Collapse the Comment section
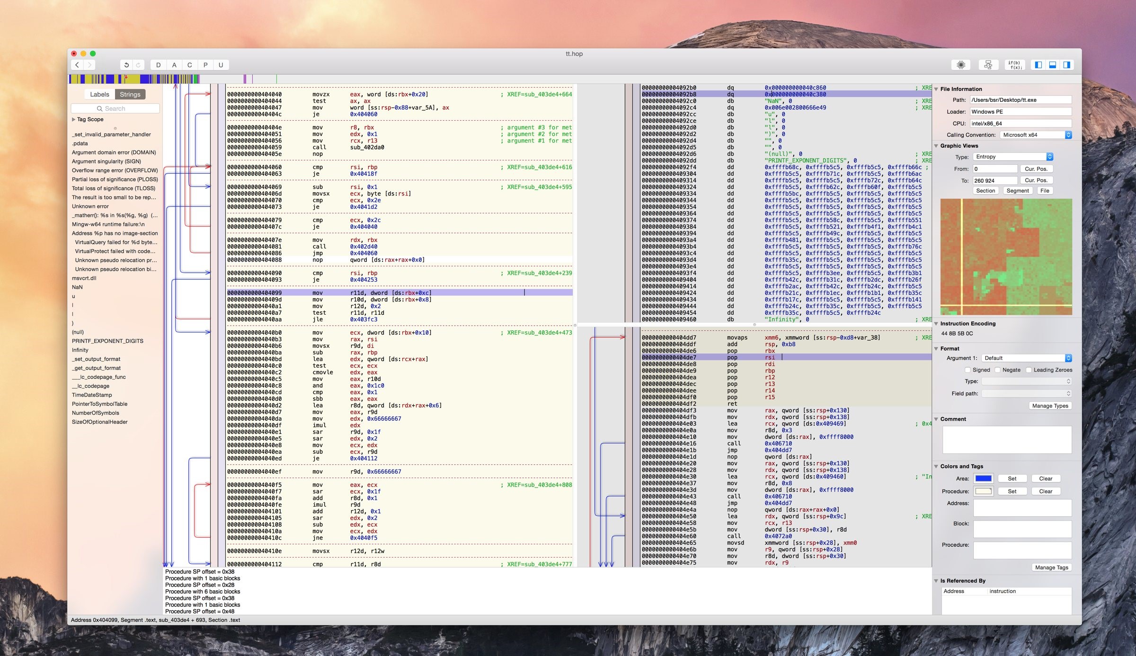The image size is (1136, 656). (936, 419)
